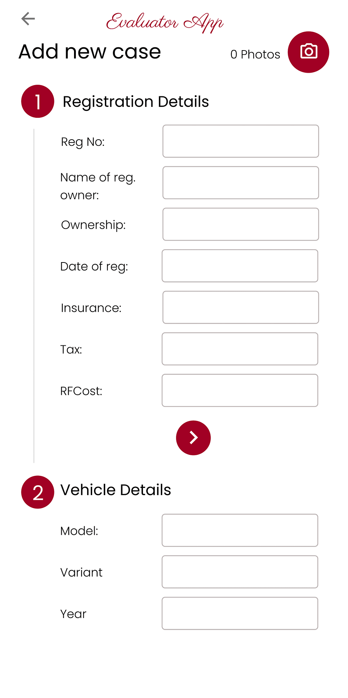Click the Name of reg. owner field
348x698 pixels.
(x=241, y=183)
